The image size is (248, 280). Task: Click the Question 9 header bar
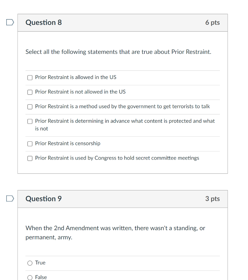[123, 199]
